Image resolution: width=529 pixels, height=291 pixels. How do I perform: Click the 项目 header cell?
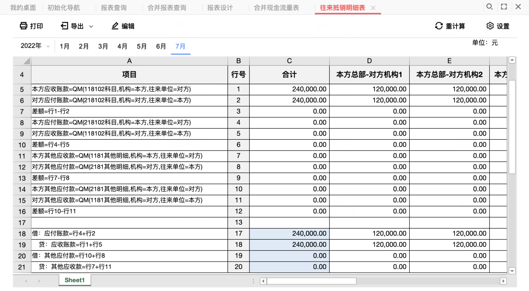(129, 74)
